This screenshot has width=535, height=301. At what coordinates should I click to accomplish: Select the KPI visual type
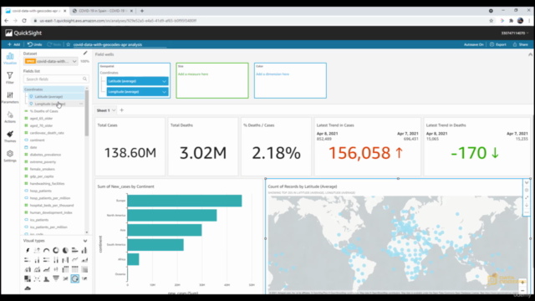pyautogui.click(x=37, y=250)
